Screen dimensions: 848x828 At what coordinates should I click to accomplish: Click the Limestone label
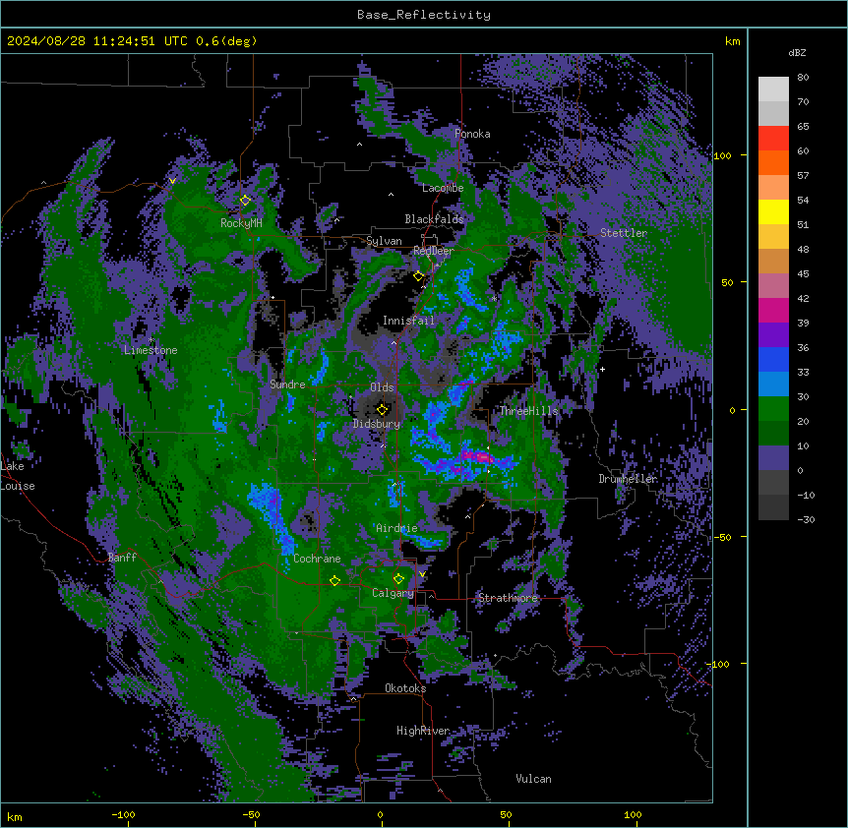click(151, 350)
